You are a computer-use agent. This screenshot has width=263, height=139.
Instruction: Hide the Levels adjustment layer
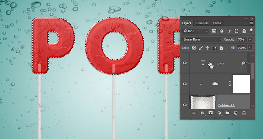click(x=185, y=84)
